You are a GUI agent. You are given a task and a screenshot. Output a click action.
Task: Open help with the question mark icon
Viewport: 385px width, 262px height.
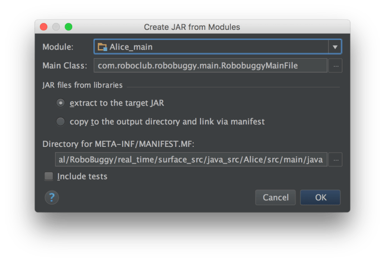coord(52,197)
